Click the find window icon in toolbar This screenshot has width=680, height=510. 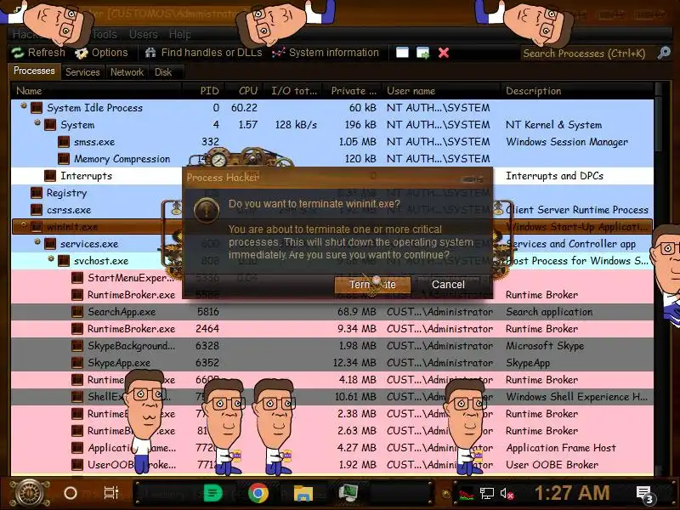402,53
